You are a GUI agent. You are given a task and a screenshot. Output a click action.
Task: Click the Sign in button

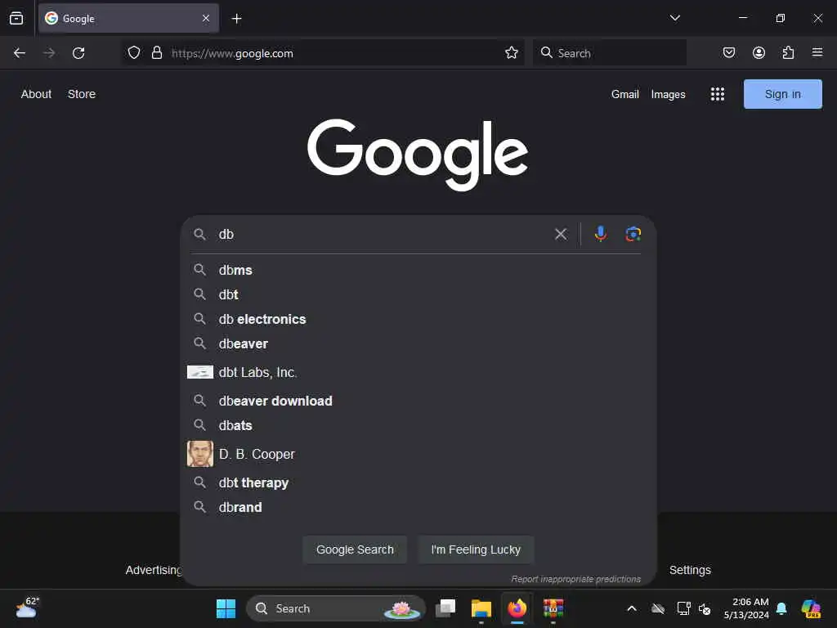(782, 94)
